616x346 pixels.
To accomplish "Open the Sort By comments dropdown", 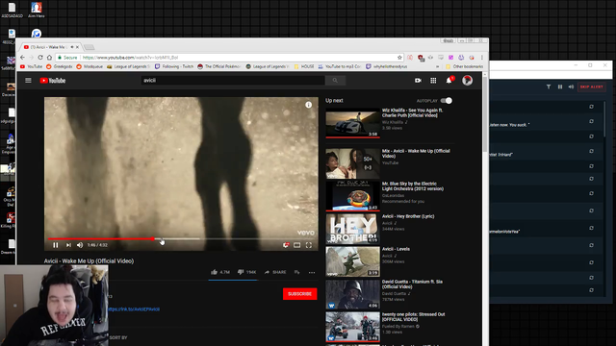I will [118, 337].
